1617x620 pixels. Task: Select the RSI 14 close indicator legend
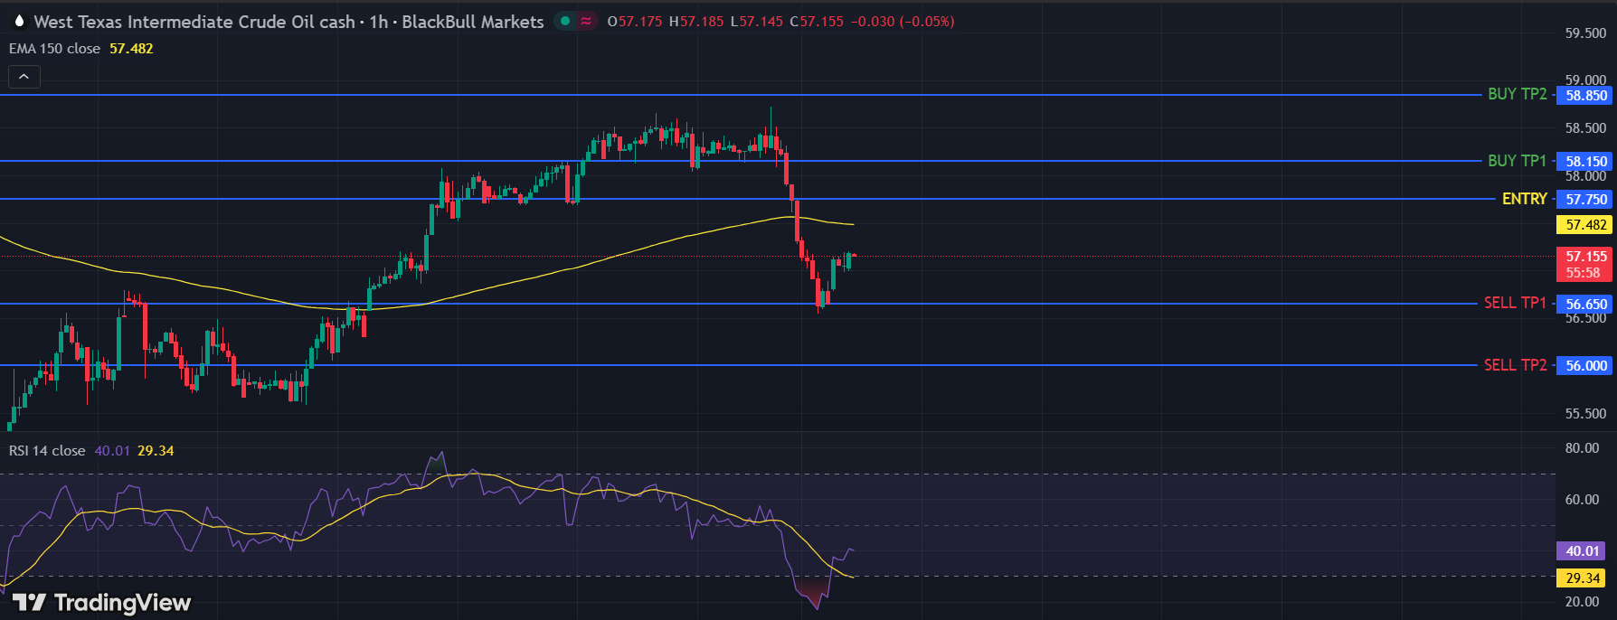click(47, 451)
